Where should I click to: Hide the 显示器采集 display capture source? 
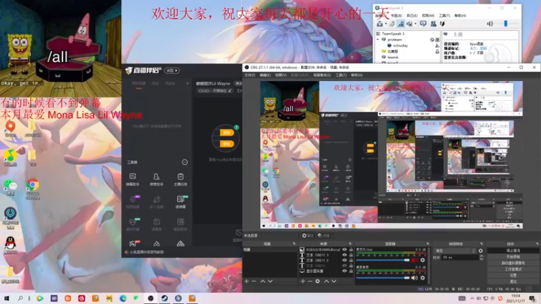click(x=344, y=271)
